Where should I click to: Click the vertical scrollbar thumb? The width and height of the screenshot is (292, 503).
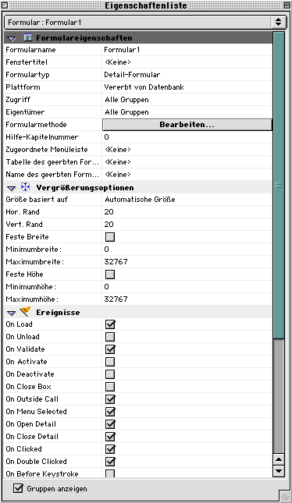click(x=279, y=185)
